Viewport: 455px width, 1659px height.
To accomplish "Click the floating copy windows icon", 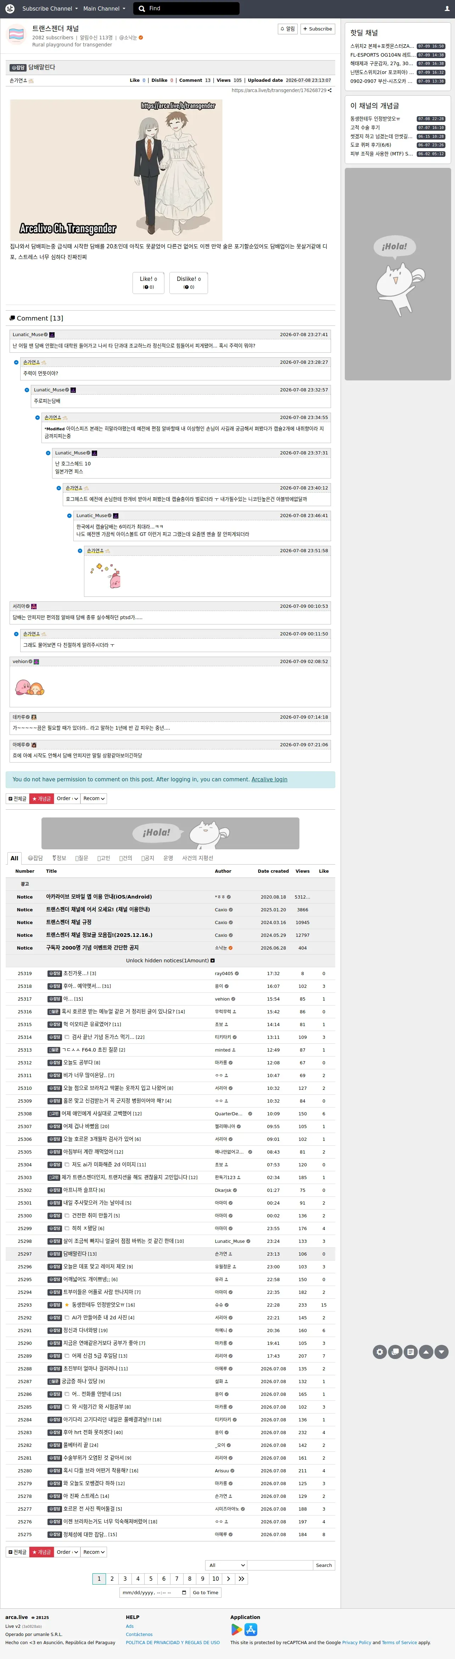I will [x=395, y=1352].
